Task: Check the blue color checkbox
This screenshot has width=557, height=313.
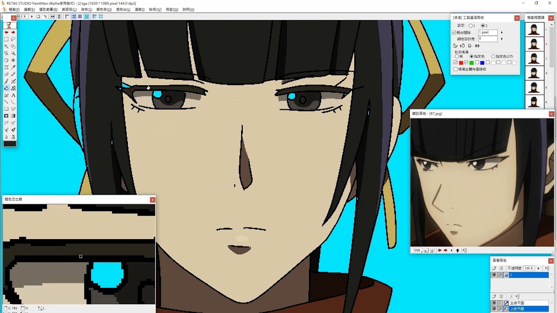Action: click(477, 62)
